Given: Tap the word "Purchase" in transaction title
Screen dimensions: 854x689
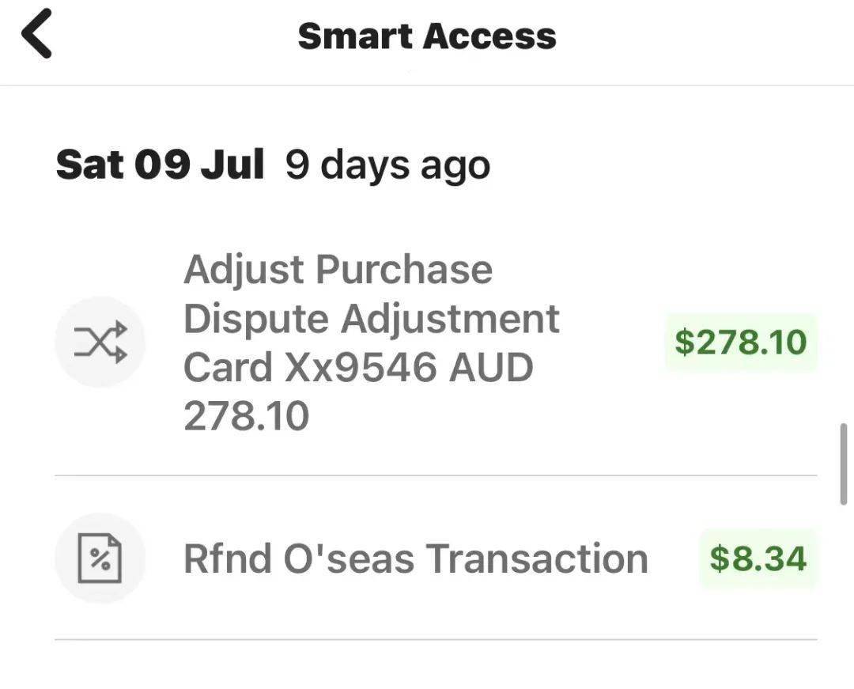Looking at the screenshot, I should point(404,270).
